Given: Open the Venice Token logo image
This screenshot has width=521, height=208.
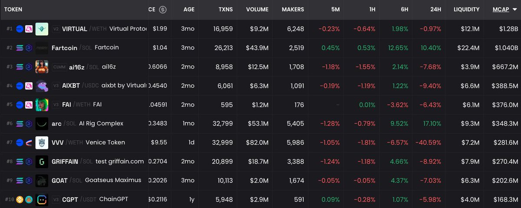Looking at the screenshot, I should [42, 142].
